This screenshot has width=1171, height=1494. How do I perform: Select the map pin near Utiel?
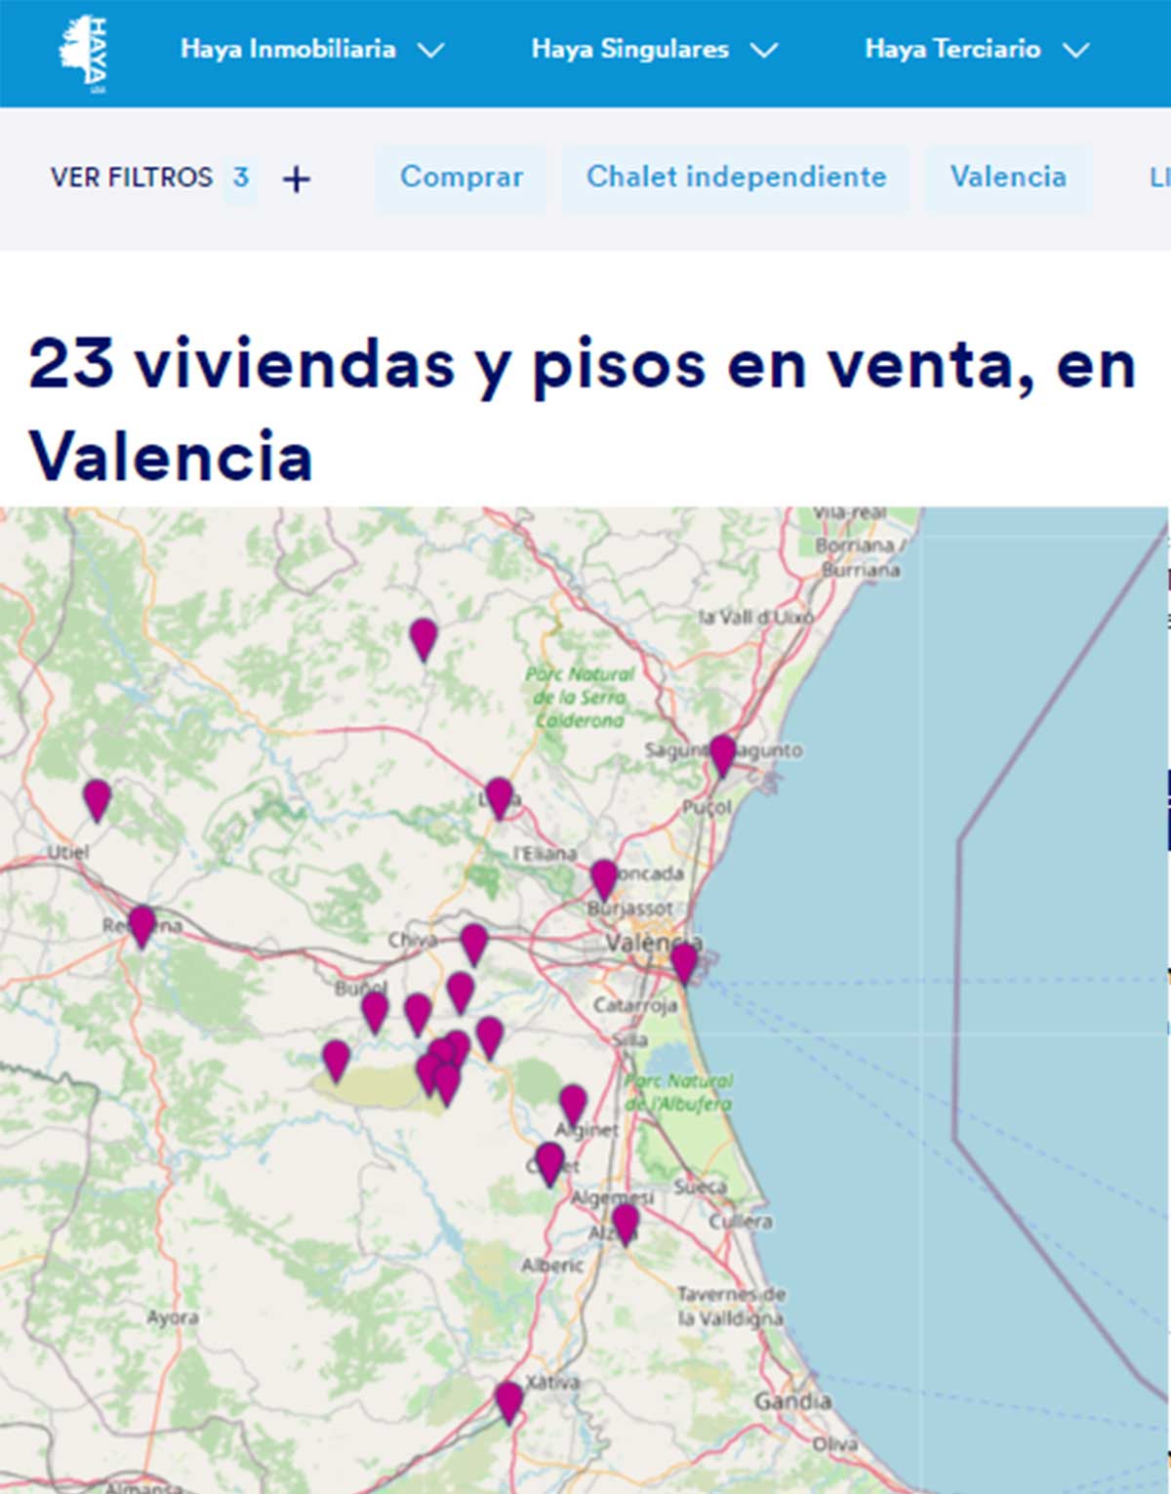(x=97, y=798)
